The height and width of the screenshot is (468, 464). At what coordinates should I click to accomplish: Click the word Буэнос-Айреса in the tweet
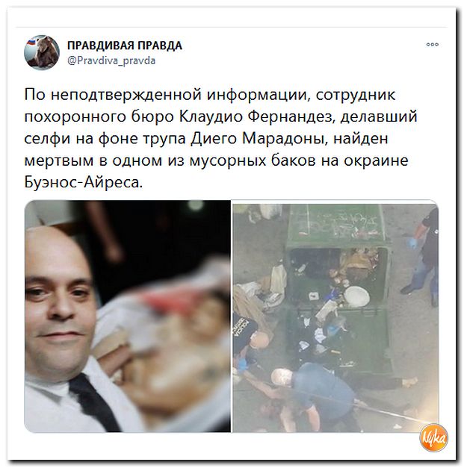click(84, 182)
